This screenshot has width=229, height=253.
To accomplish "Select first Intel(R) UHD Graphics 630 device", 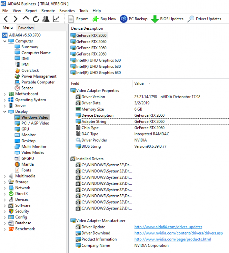I will [98, 60].
